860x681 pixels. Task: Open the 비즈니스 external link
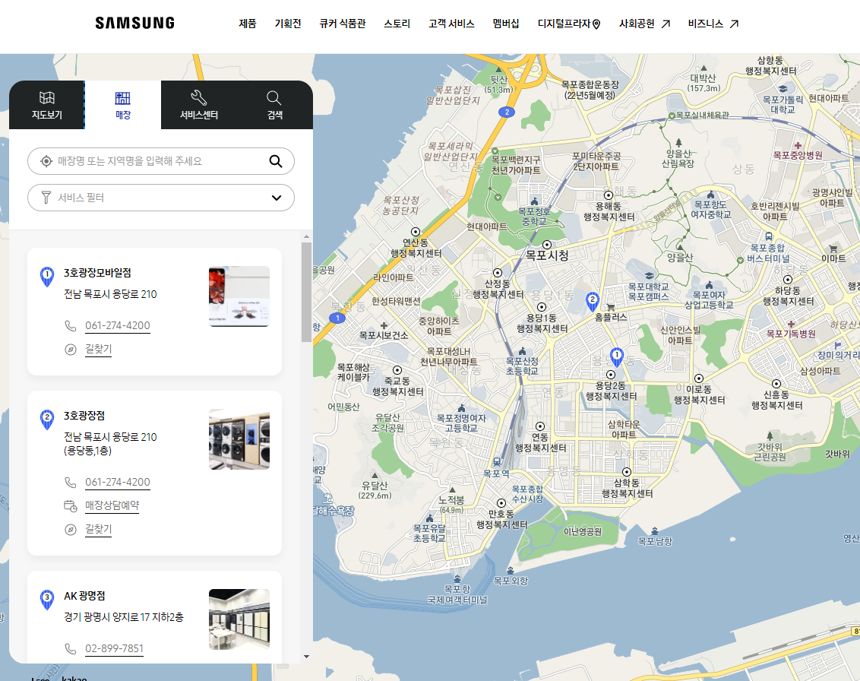tap(713, 24)
